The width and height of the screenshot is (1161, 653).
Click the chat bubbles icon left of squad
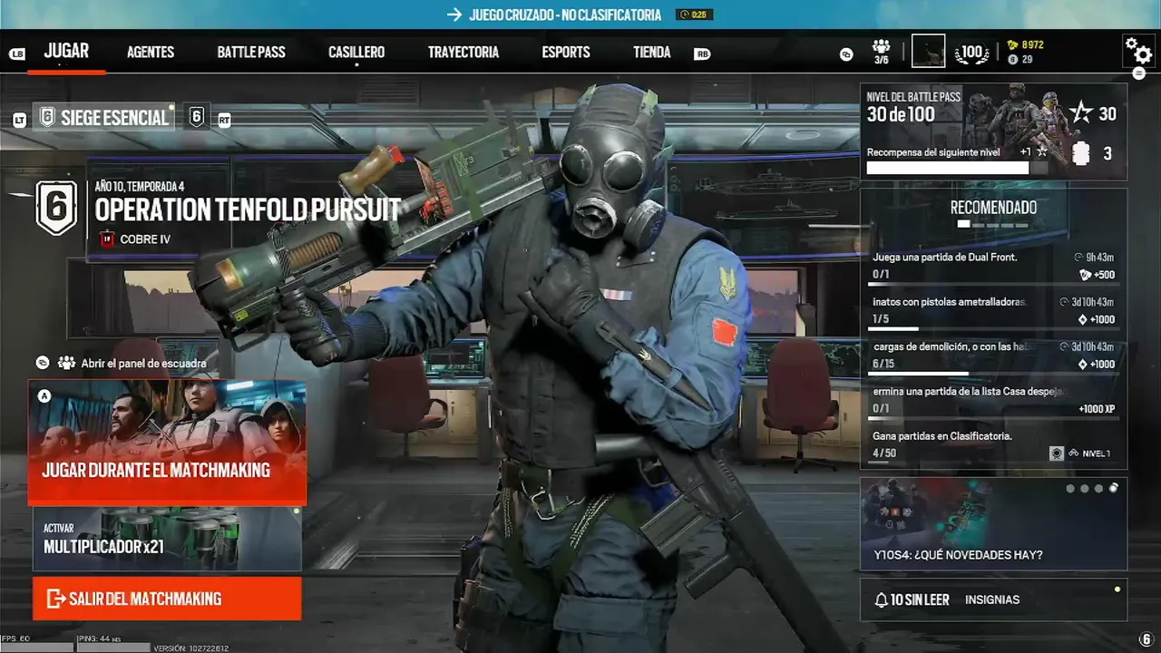click(846, 54)
